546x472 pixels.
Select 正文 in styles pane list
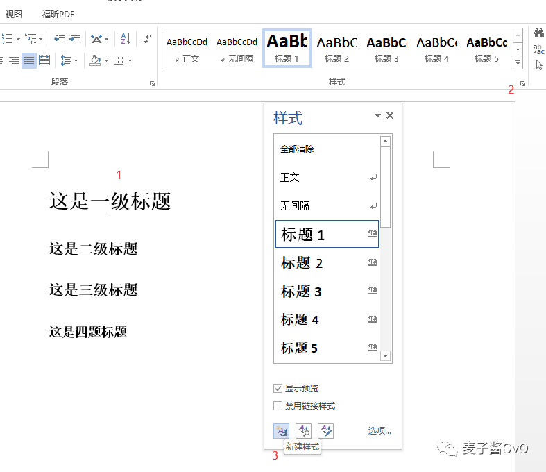[x=327, y=178]
